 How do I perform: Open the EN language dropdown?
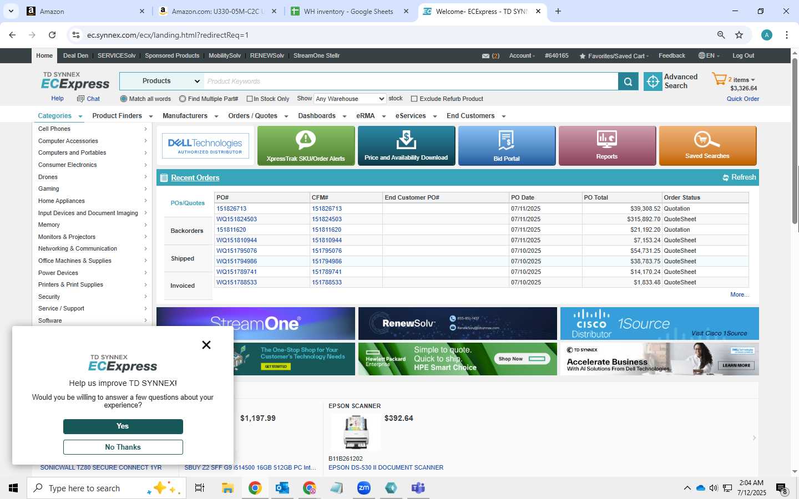709,56
